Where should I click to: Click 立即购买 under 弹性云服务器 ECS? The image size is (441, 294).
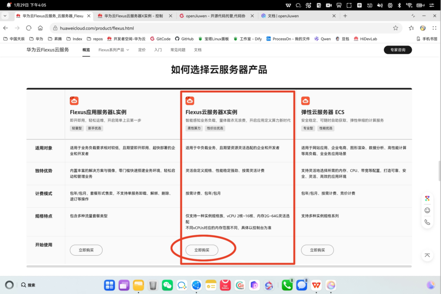[317, 250]
